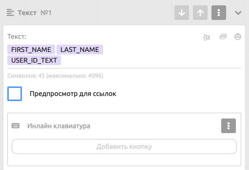Click the Инлайн клавиатура label
The width and height of the screenshot is (249, 170).
point(59,126)
